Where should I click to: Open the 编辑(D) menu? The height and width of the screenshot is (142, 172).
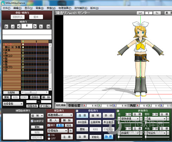coord(17,8)
